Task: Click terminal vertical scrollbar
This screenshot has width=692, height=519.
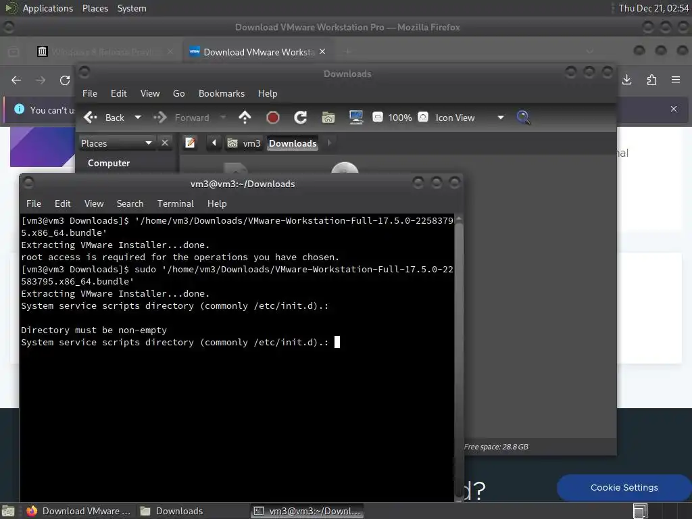Action: pyautogui.click(x=459, y=358)
